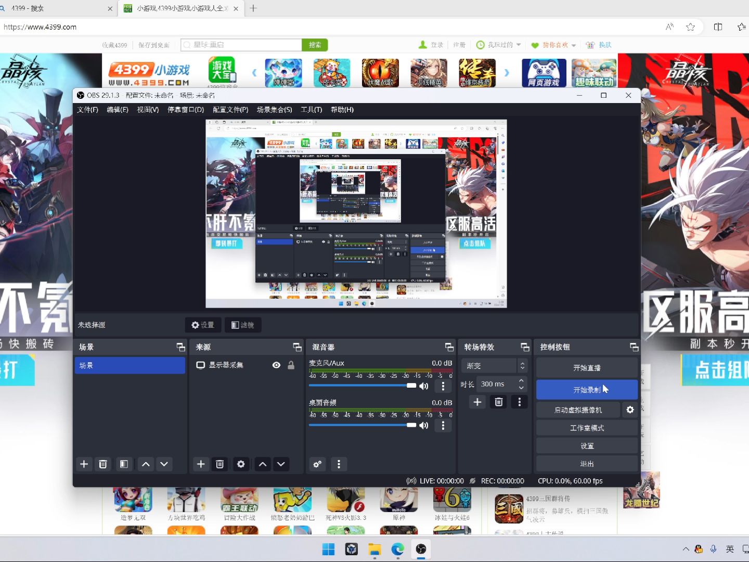Image resolution: width=749 pixels, height=562 pixels.
Task: Add the page to favorites with the star
Action: (690, 27)
